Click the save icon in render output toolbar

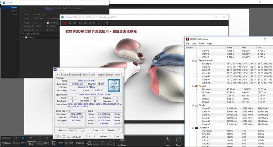point(70,23)
